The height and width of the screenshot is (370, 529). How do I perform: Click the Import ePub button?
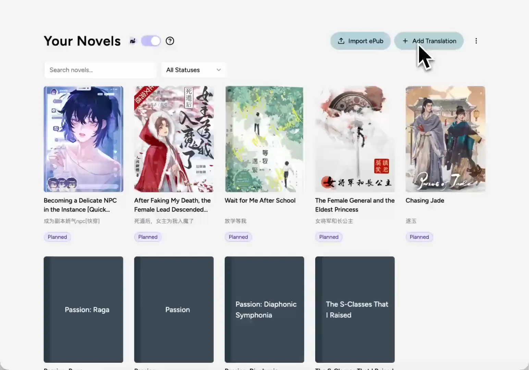point(360,41)
